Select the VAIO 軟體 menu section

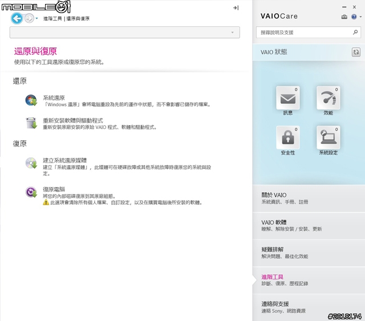click(x=309, y=226)
